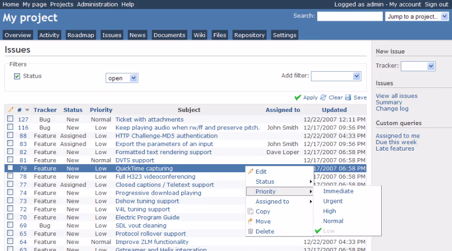Check the box for issue 116
452x251 pixels.
tap(11, 127)
